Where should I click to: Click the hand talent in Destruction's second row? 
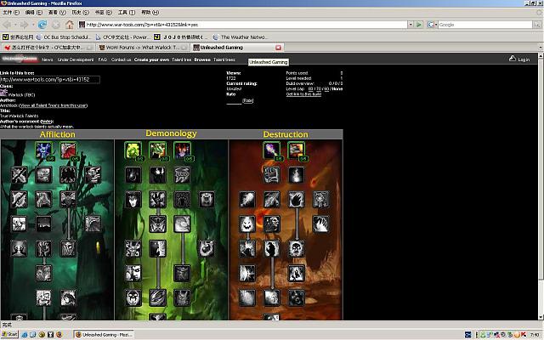pos(272,175)
